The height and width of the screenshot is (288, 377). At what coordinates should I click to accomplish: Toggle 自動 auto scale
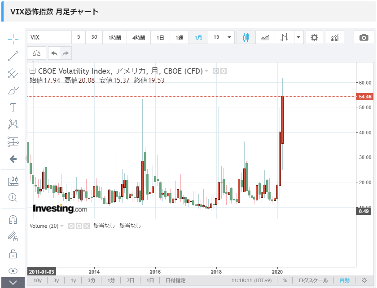pyautogui.click(x=345, y=280)
